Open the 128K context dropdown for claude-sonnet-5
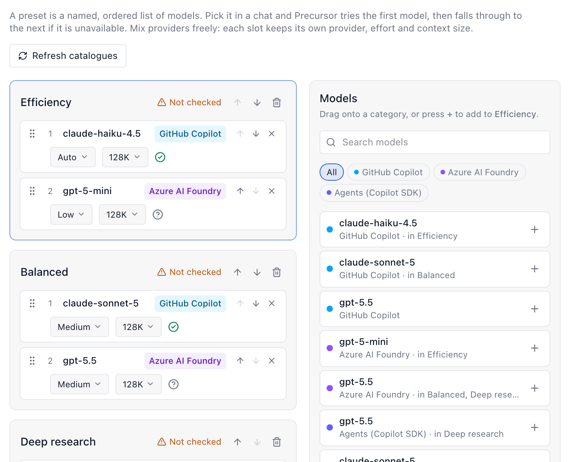 [x=139, y=327]
